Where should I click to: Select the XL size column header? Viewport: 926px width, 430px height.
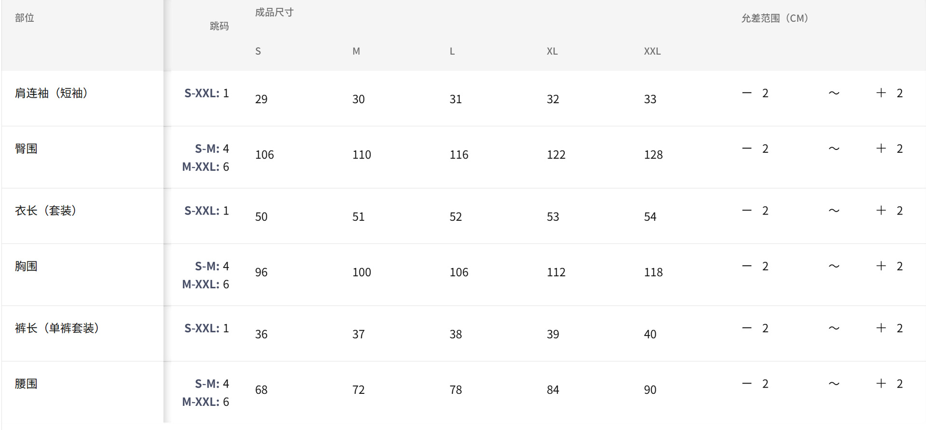[x=552, y=51]
